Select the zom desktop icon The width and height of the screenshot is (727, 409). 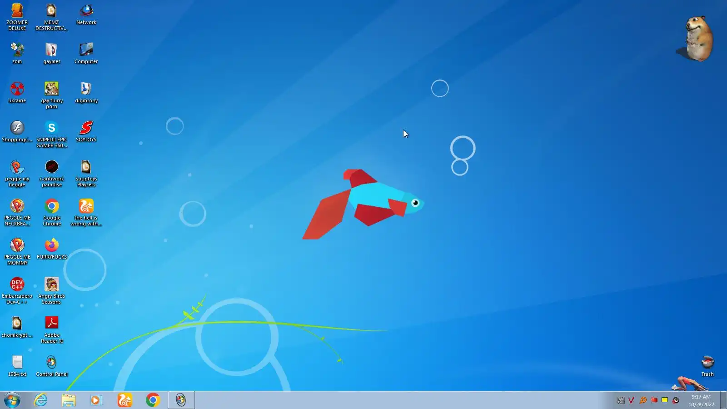click(17, 53)
